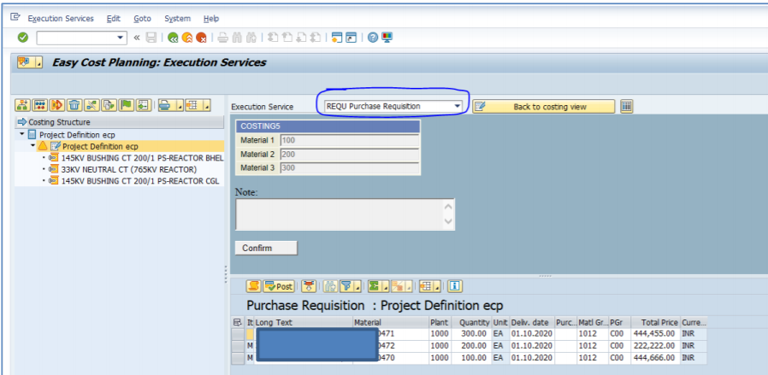Image resolution: width=768 pixels, height=375 pixels.
Task: Open the Goto menu
Action: [x=142, y=19]
